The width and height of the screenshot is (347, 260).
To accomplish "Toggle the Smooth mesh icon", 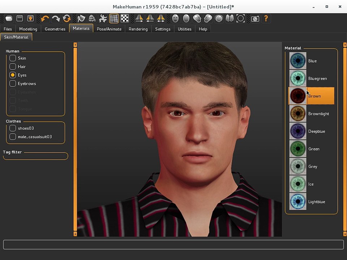I will coord(81,18).
